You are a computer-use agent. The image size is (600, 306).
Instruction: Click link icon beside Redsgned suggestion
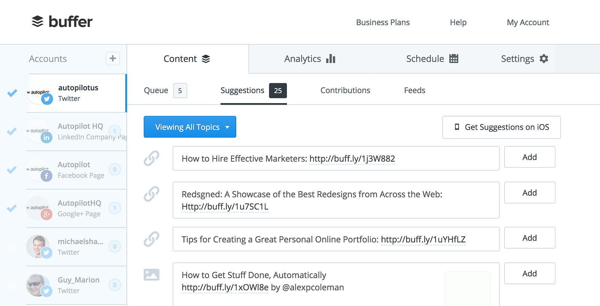pyautogui.click(x=151, y=194)
